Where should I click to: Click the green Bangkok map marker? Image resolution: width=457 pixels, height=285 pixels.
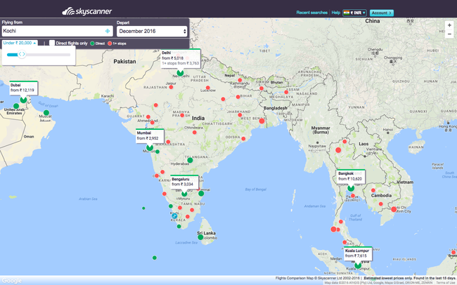pyautogui.click(x=351, y=188)
